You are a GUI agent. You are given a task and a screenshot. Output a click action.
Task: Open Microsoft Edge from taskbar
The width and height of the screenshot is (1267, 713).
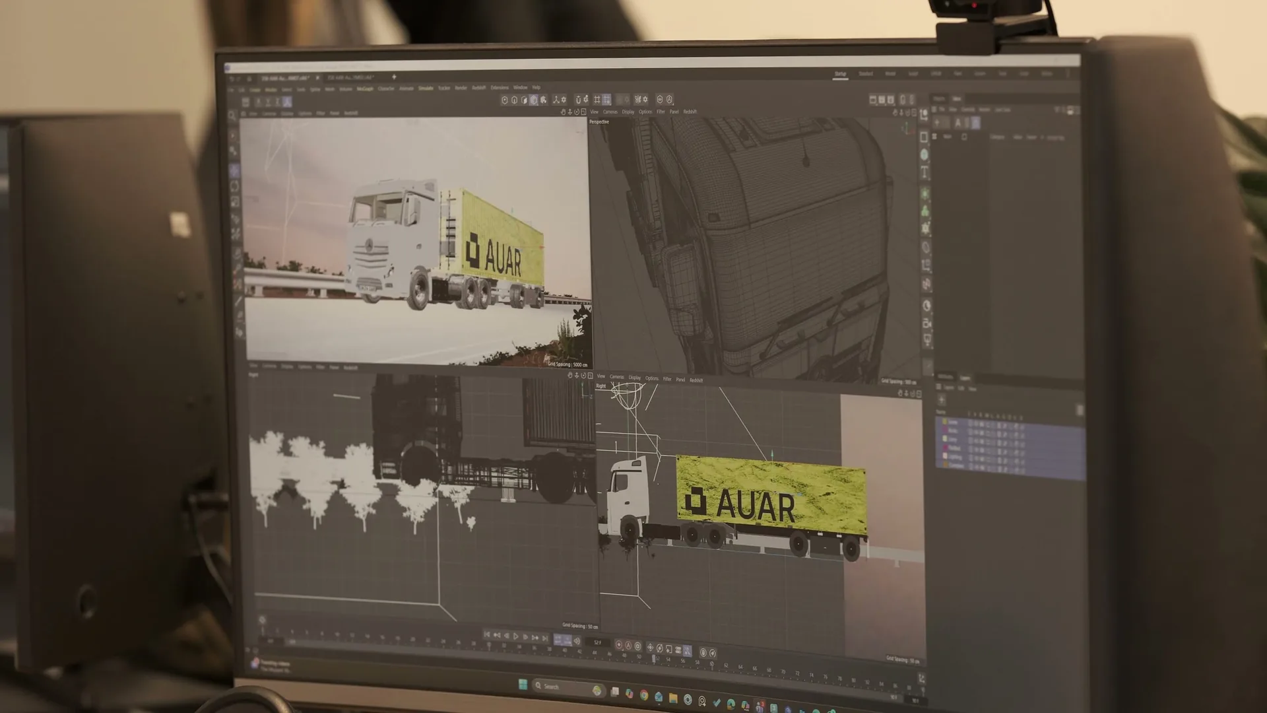[731, 704]
